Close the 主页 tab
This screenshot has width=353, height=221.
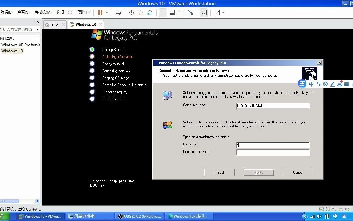(x=63, y=24)
